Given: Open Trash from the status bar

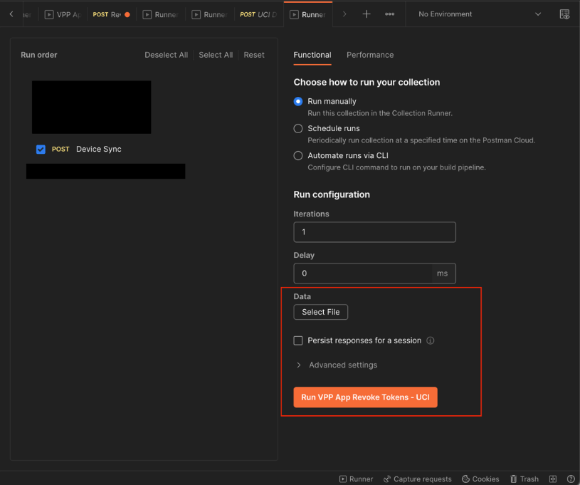Looking at the screenshot, I should point(524,479).
